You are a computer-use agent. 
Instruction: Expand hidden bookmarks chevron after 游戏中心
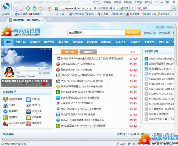[x=52, y=14]
